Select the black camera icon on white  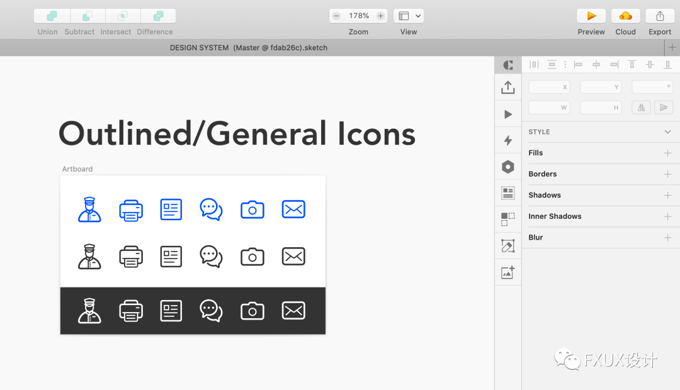click(252, 256)
